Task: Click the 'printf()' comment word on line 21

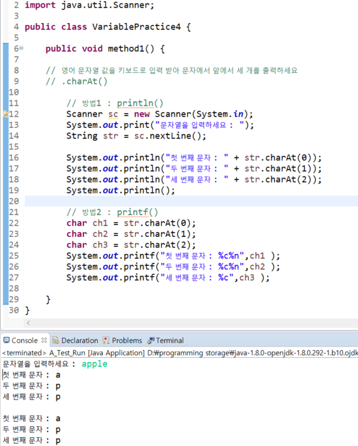Action: click(137, 212)
